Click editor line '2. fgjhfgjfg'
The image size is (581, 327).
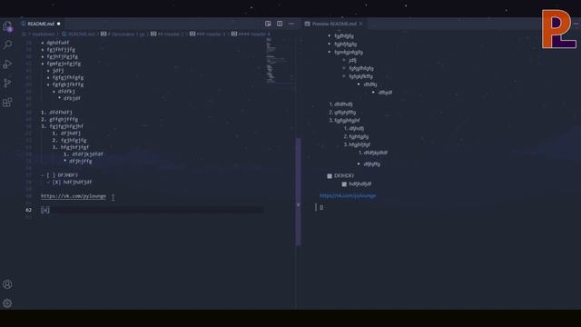pyautogui.click(x=69, y=141)
